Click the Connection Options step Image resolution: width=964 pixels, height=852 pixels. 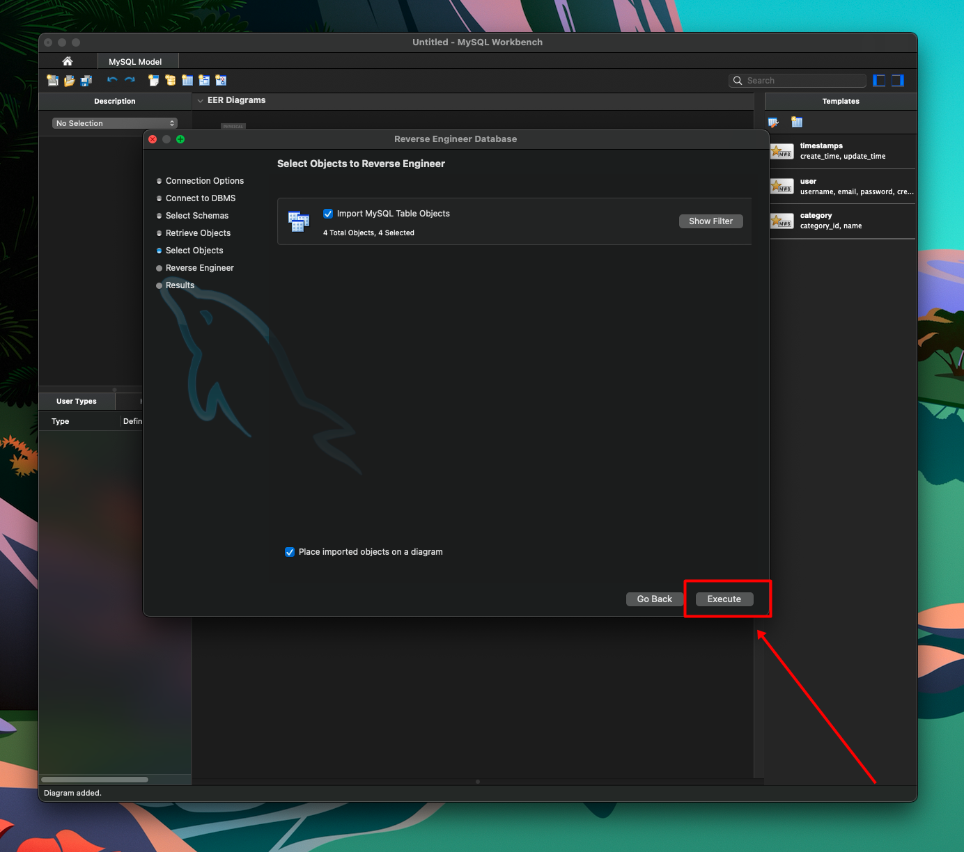click(x=205, y=181)
